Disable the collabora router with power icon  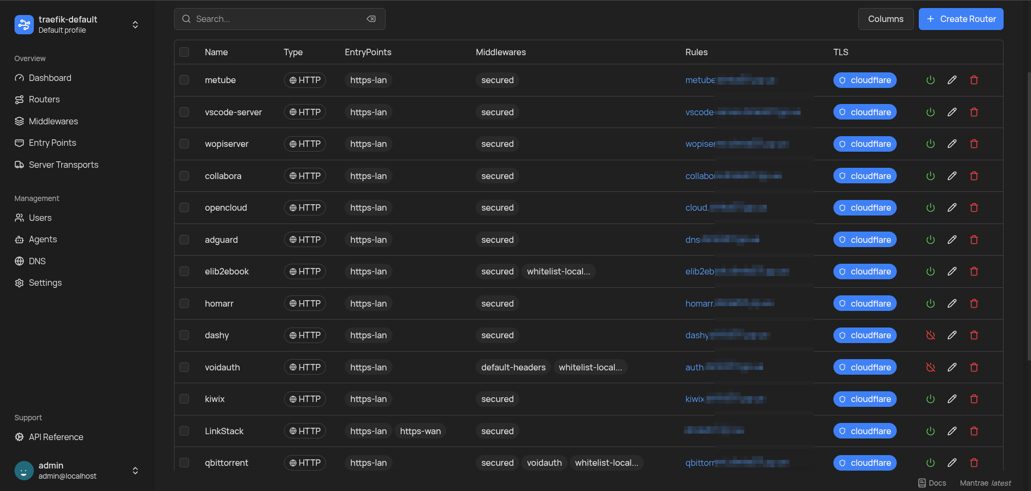tap(931, 176)
